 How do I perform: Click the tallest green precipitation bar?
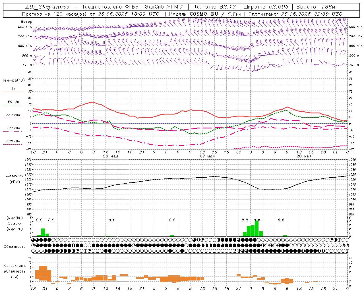pos(257,228)
